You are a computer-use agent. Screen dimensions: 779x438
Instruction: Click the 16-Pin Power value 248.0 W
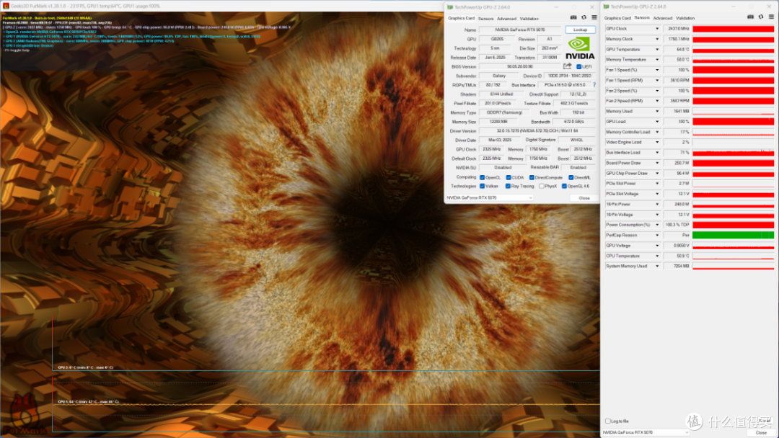677,205
